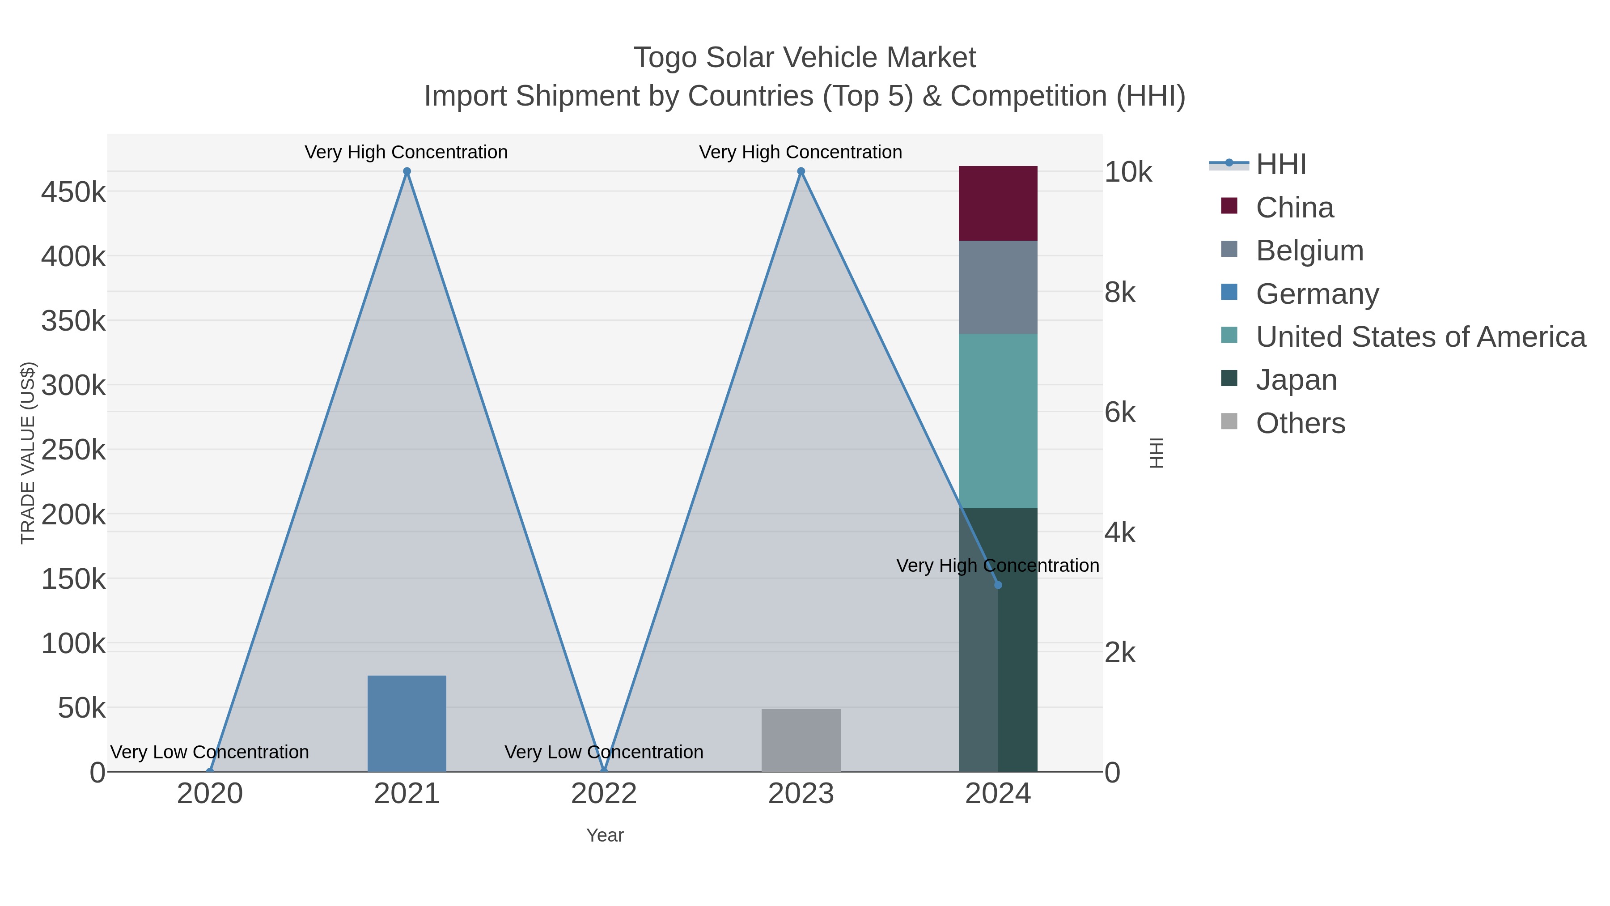This screenshot has height=906, width=1610.
Task: Click 'Very High Concentration' label above 2021
Action: pos(406,152)
